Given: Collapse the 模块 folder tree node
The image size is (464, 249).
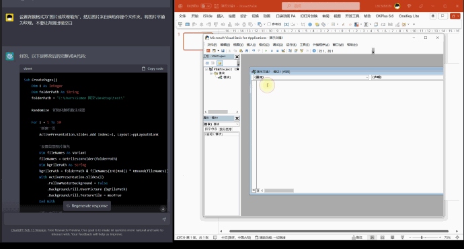Looking at the screenshot, I should 211,73.
